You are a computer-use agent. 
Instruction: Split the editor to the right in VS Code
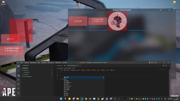click(166, 66)
